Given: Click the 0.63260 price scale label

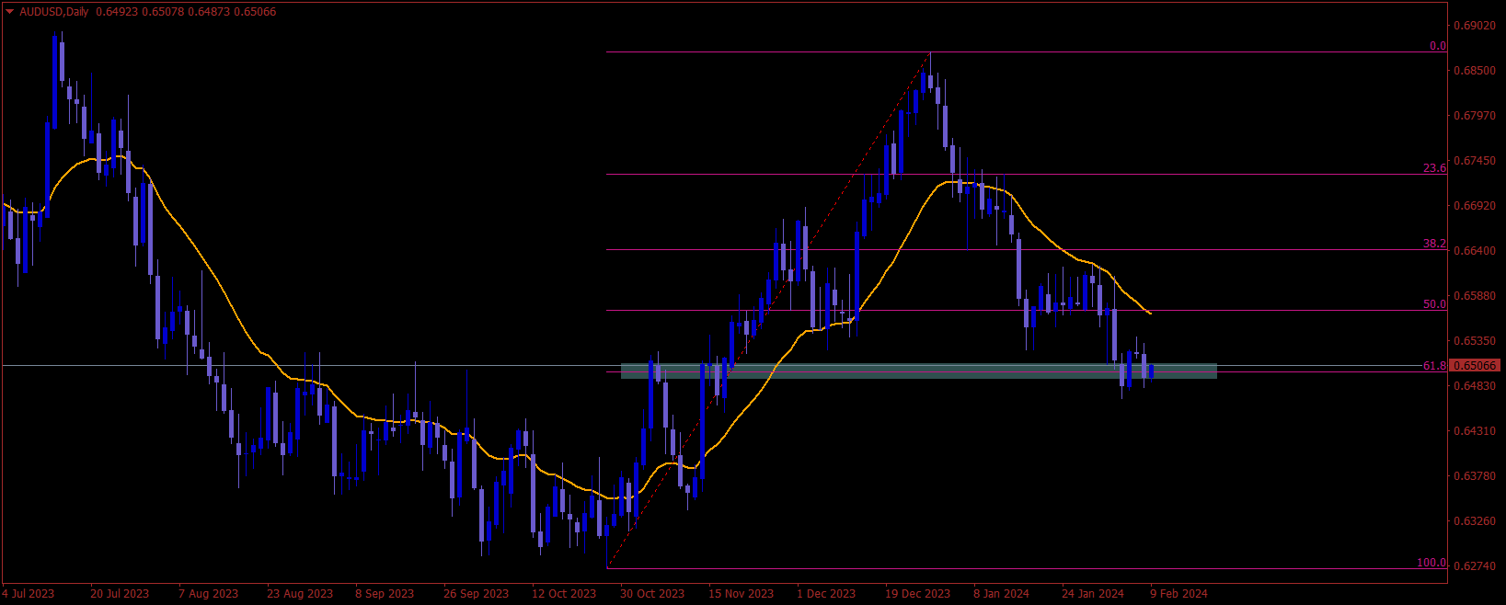Looking at the screenshot, I should click(x=1475, y=521).
